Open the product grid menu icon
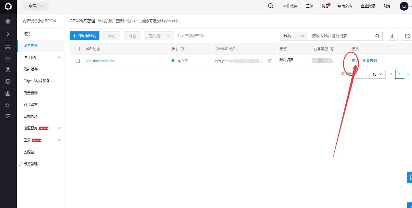The height and width of the screenshot is (208, 412). point(8,21)
